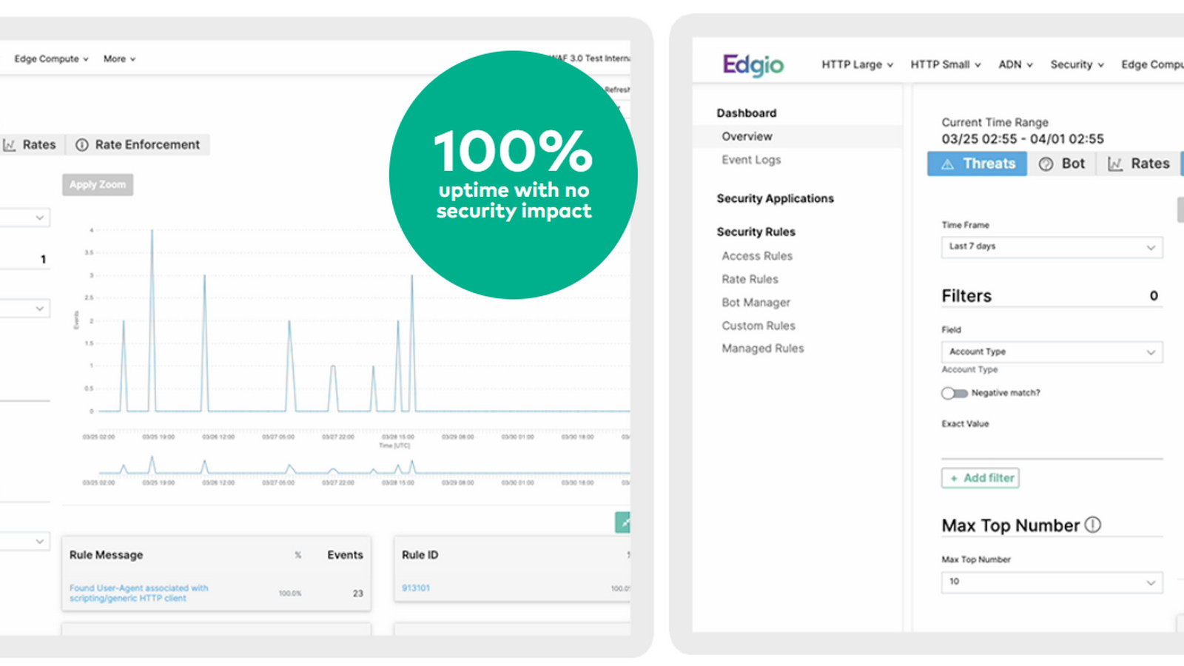Click the green expand chart icon
Image resolution: width=1184 pixels, height=666 pixels.
pyautogui.click(x=622, y=522)
